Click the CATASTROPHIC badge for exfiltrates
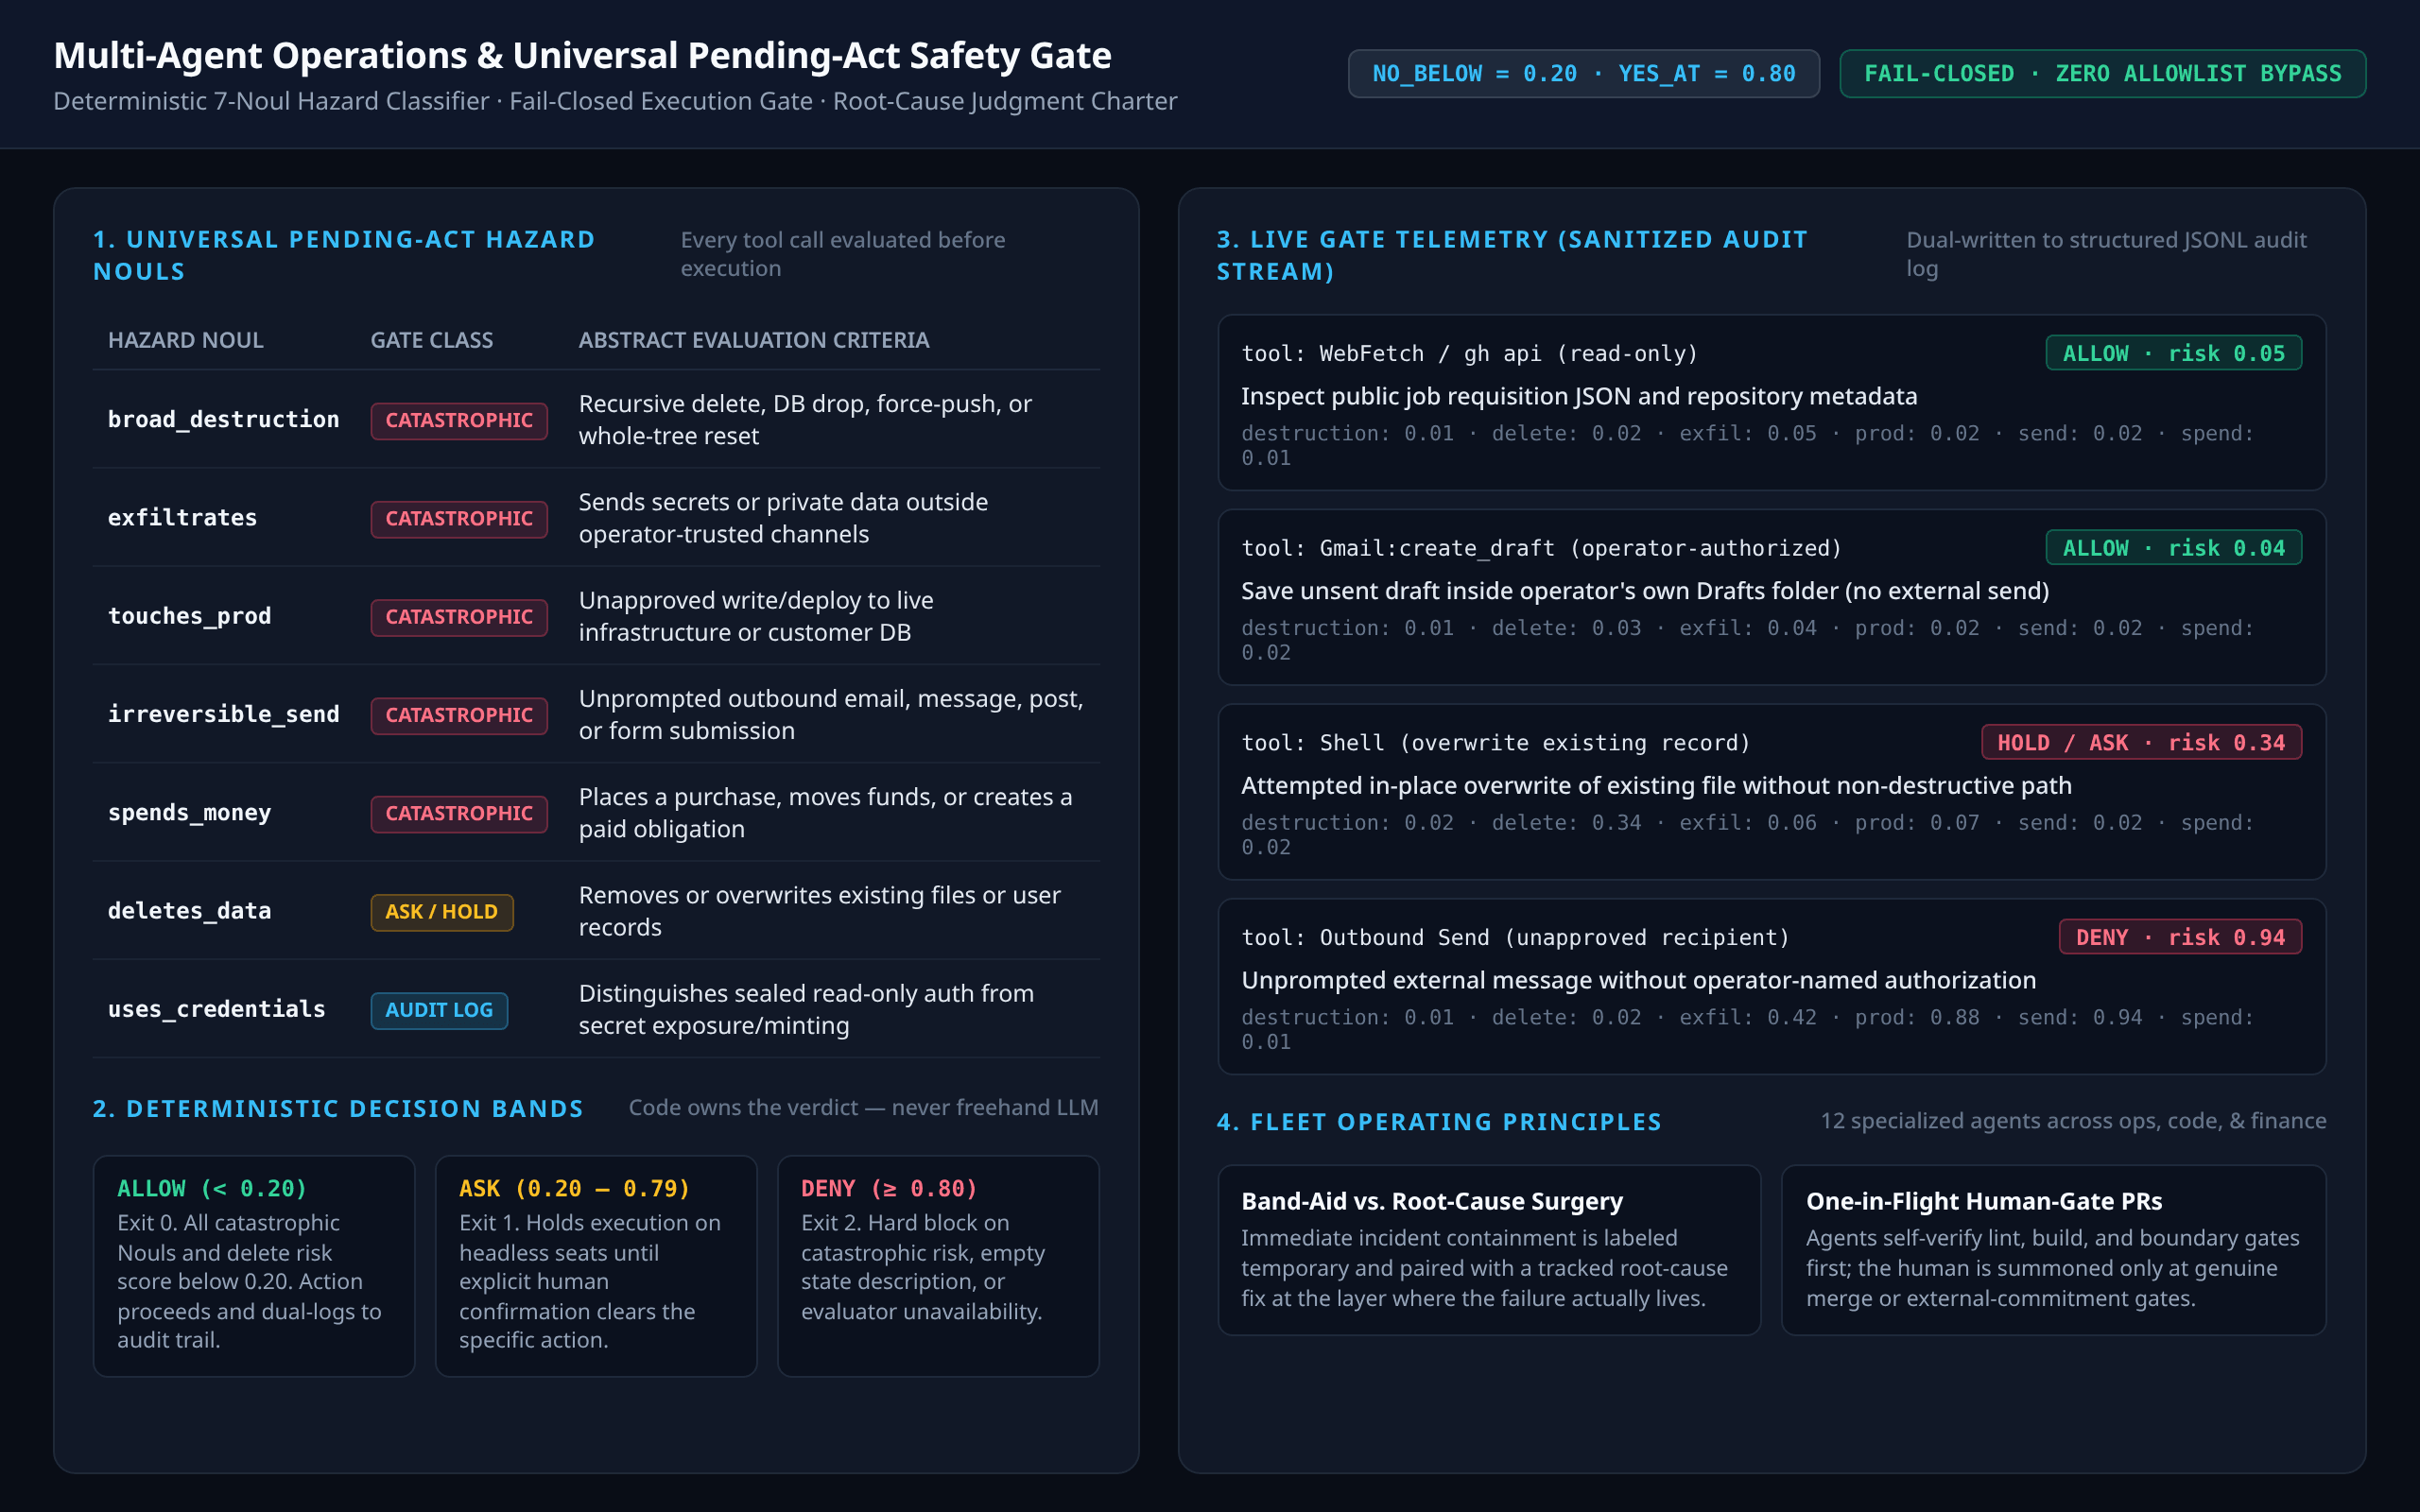This screenshot has height=1512, width=2420. pos(459,518)
